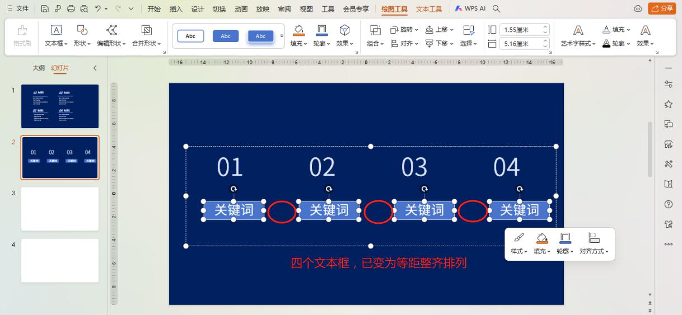Click 样式 brush in floating toolbar
This screenshot has width=682, height=315.
click(519, 242)
